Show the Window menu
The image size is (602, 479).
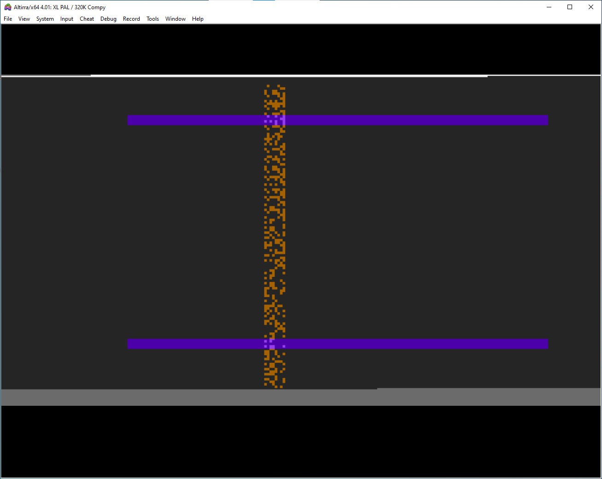pos(175,19)
